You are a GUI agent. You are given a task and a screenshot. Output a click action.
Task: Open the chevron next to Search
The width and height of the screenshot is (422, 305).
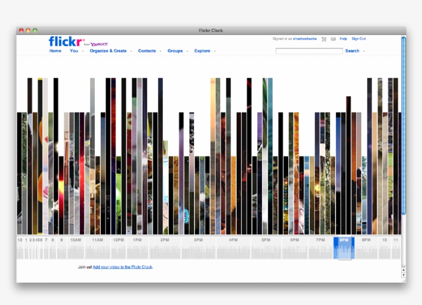point(364,51)
